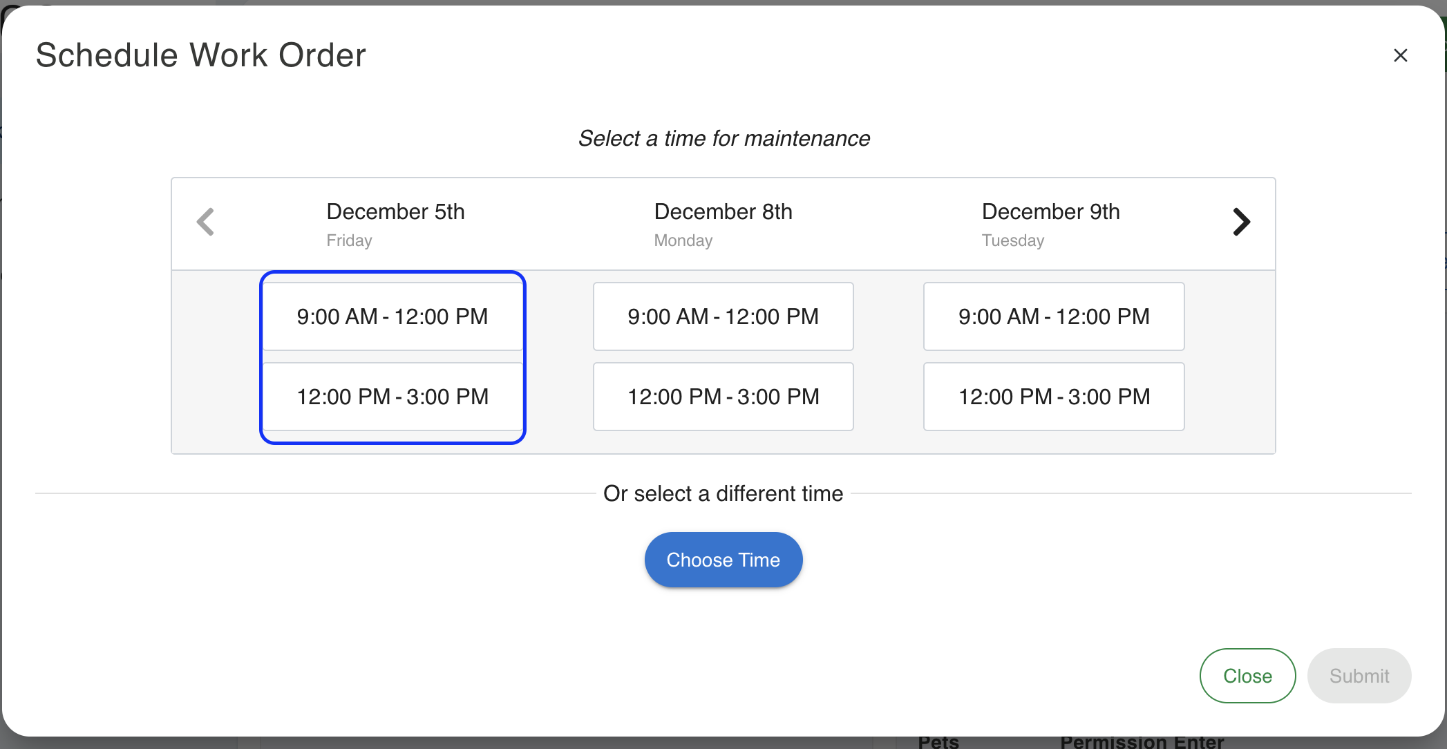Image resolution: width=1447 pixels, height=749 pixels.
Task: Pick Monday December 8th 12:00 PM slot
Action: [723, 397]
